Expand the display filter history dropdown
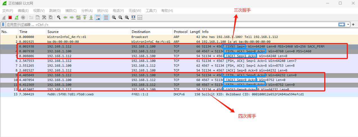This screenshot has width=358, height=137. 348,24
